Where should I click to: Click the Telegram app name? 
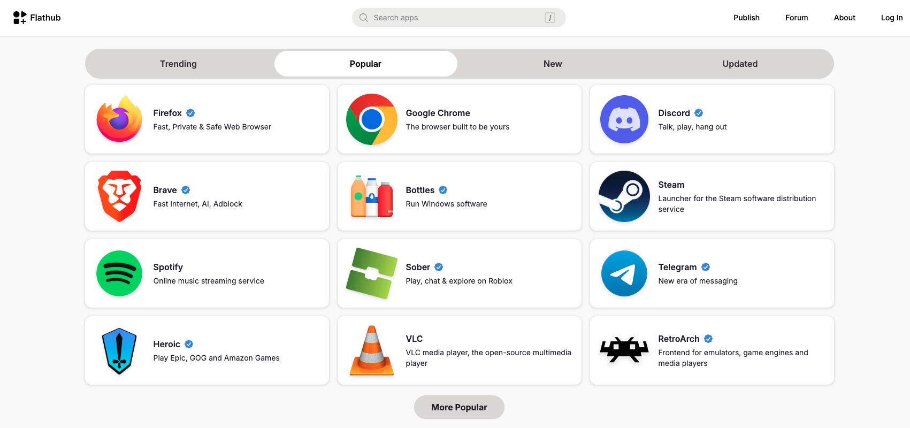pyautogui.click(x=678, y=267)
